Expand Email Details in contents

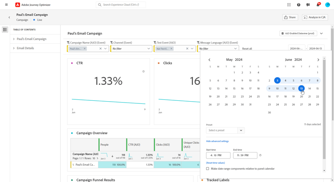coord(14,48)
